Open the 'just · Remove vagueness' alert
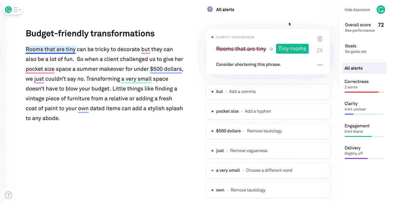The height and width of the screenshot is (203, 395). [268, 150]
